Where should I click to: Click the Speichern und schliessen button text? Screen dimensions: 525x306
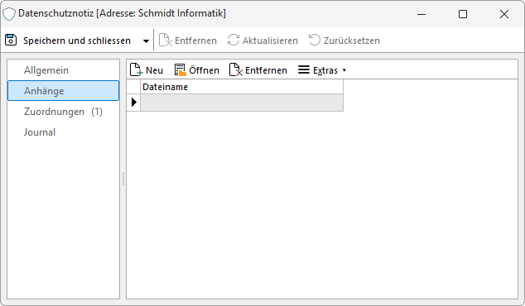click(77, 41)
